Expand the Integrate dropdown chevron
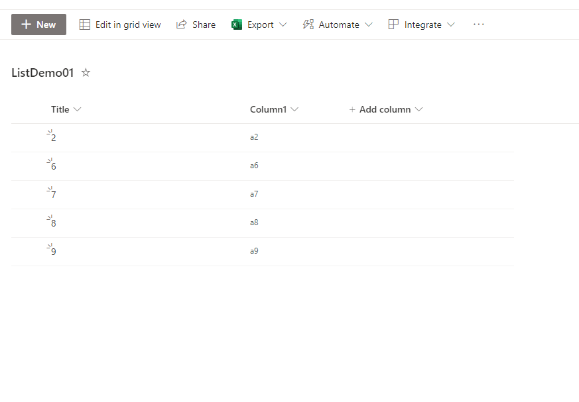Screen dimensions: 579x402 [451, 25]
